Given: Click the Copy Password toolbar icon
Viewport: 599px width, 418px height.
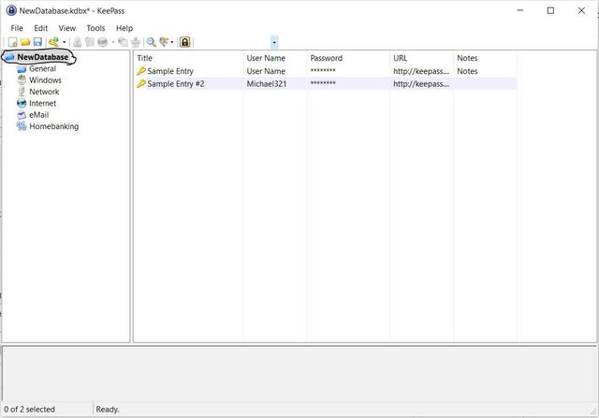Looking at the screenshot, I should 90,42.
